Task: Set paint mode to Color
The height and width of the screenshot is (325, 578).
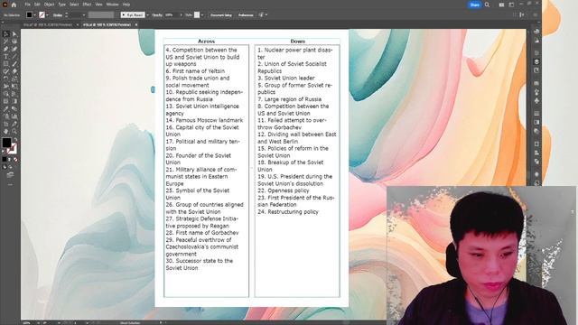Action: coord(5,160)
